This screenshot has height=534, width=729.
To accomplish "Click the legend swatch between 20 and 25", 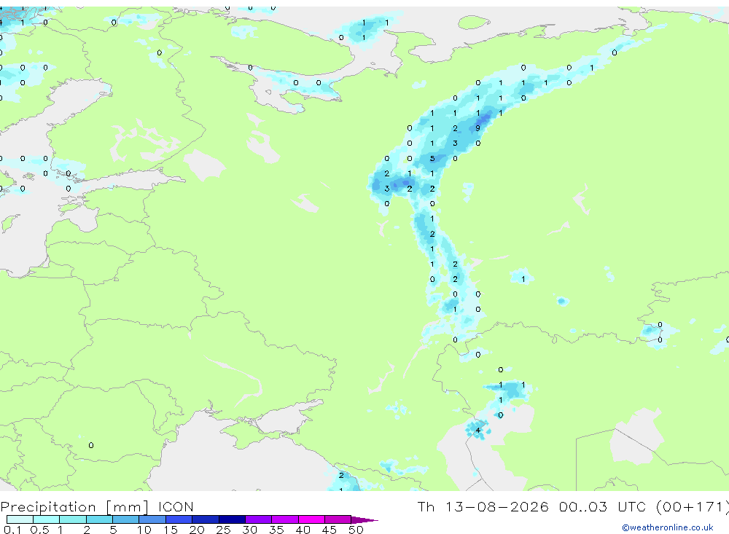I will coord(205,519).
